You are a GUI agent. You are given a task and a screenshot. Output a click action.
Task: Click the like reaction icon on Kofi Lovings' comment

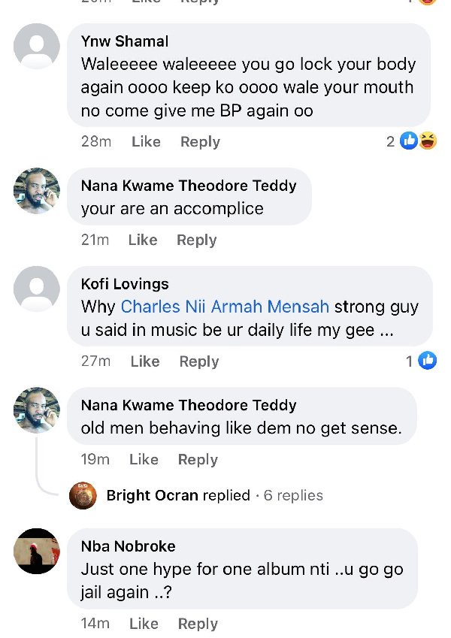click(x=427, y=361)
